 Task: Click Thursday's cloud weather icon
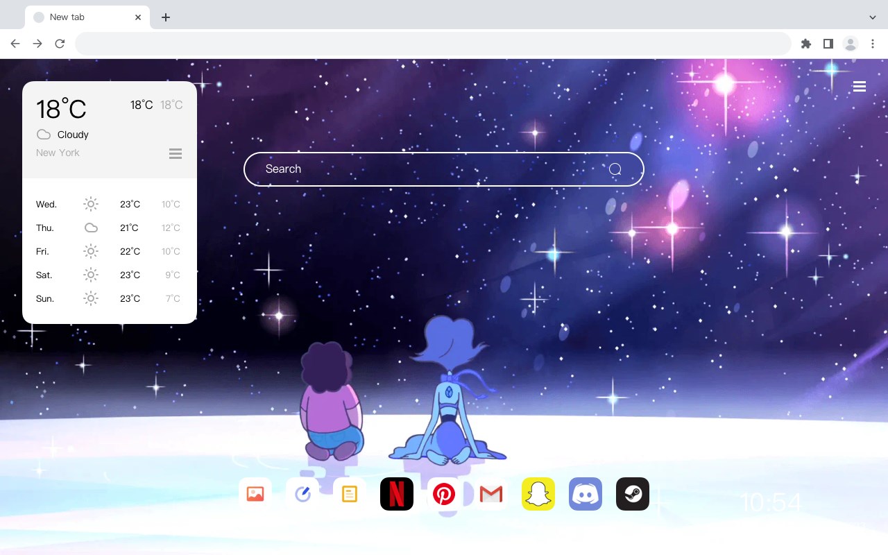point(91,228)
